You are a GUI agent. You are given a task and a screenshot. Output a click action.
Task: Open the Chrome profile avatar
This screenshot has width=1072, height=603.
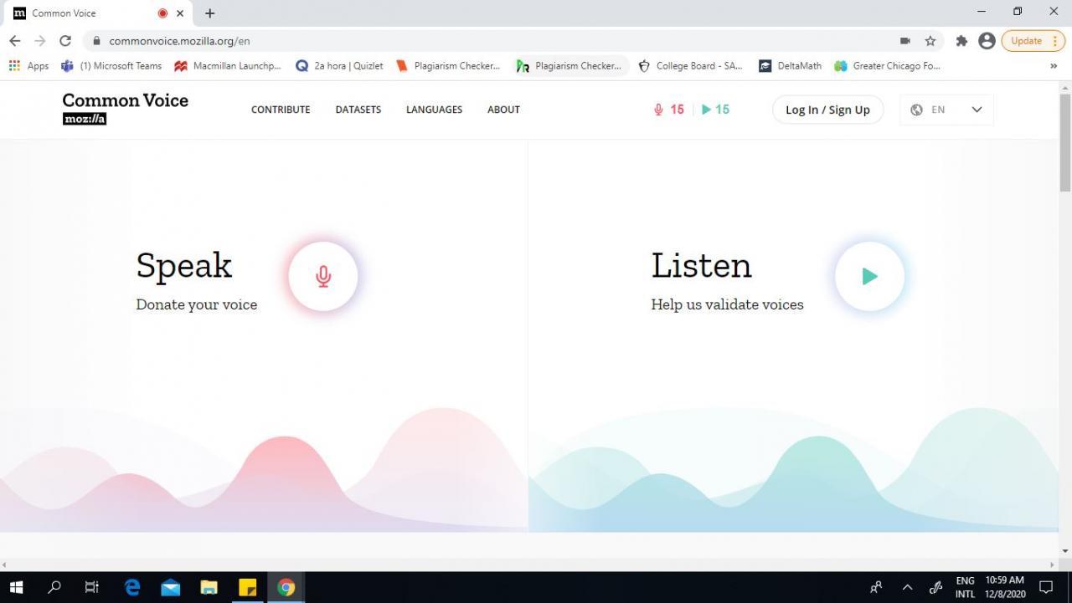pyautogui.click(x=987, y=40)
